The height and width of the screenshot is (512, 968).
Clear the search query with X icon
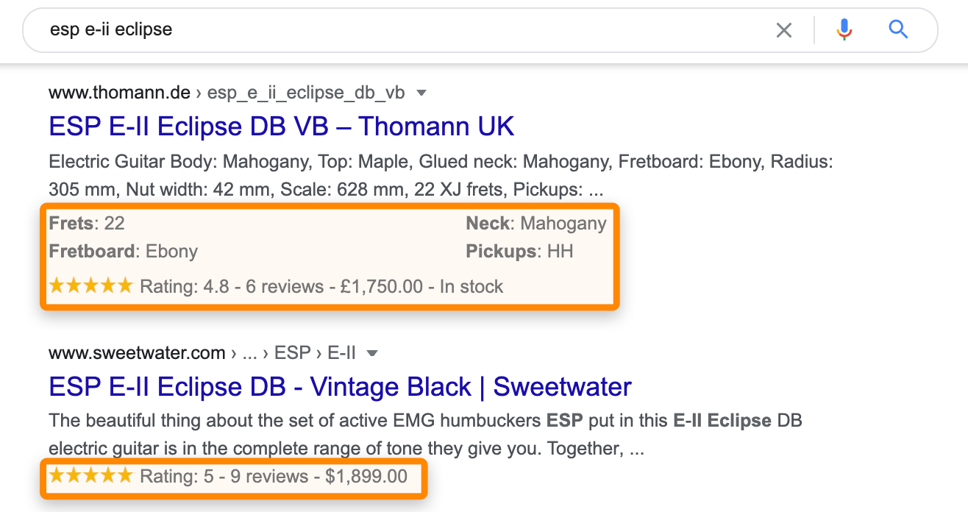click(x=784, y=30)
